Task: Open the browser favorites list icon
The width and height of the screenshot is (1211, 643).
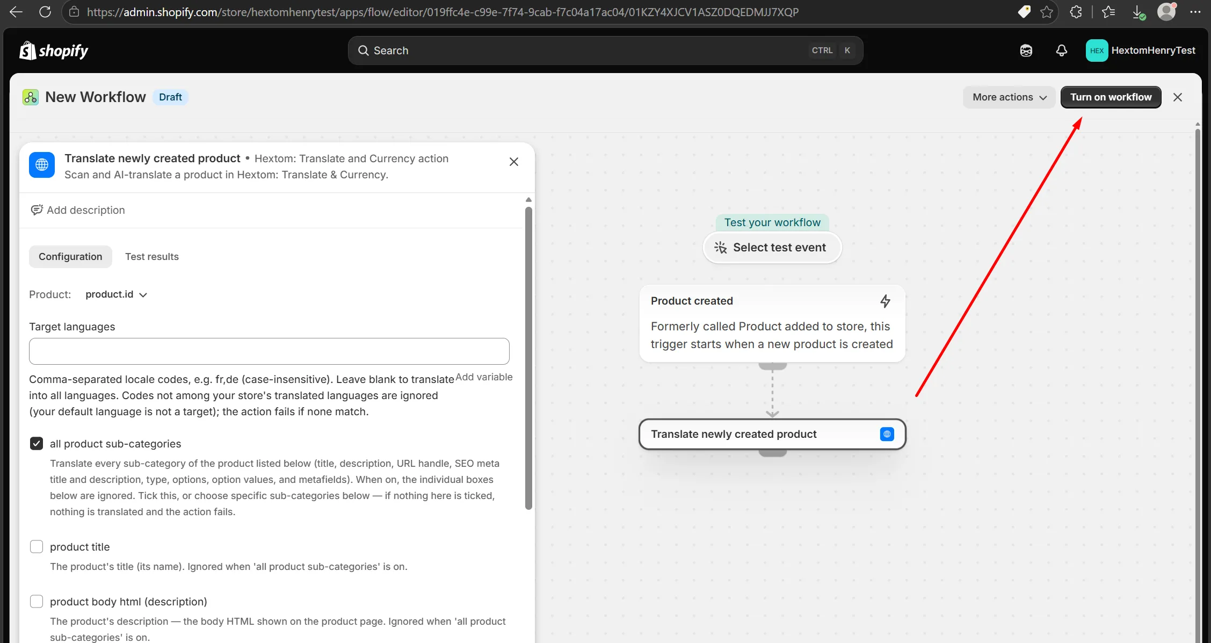Action: [1108, 12]
